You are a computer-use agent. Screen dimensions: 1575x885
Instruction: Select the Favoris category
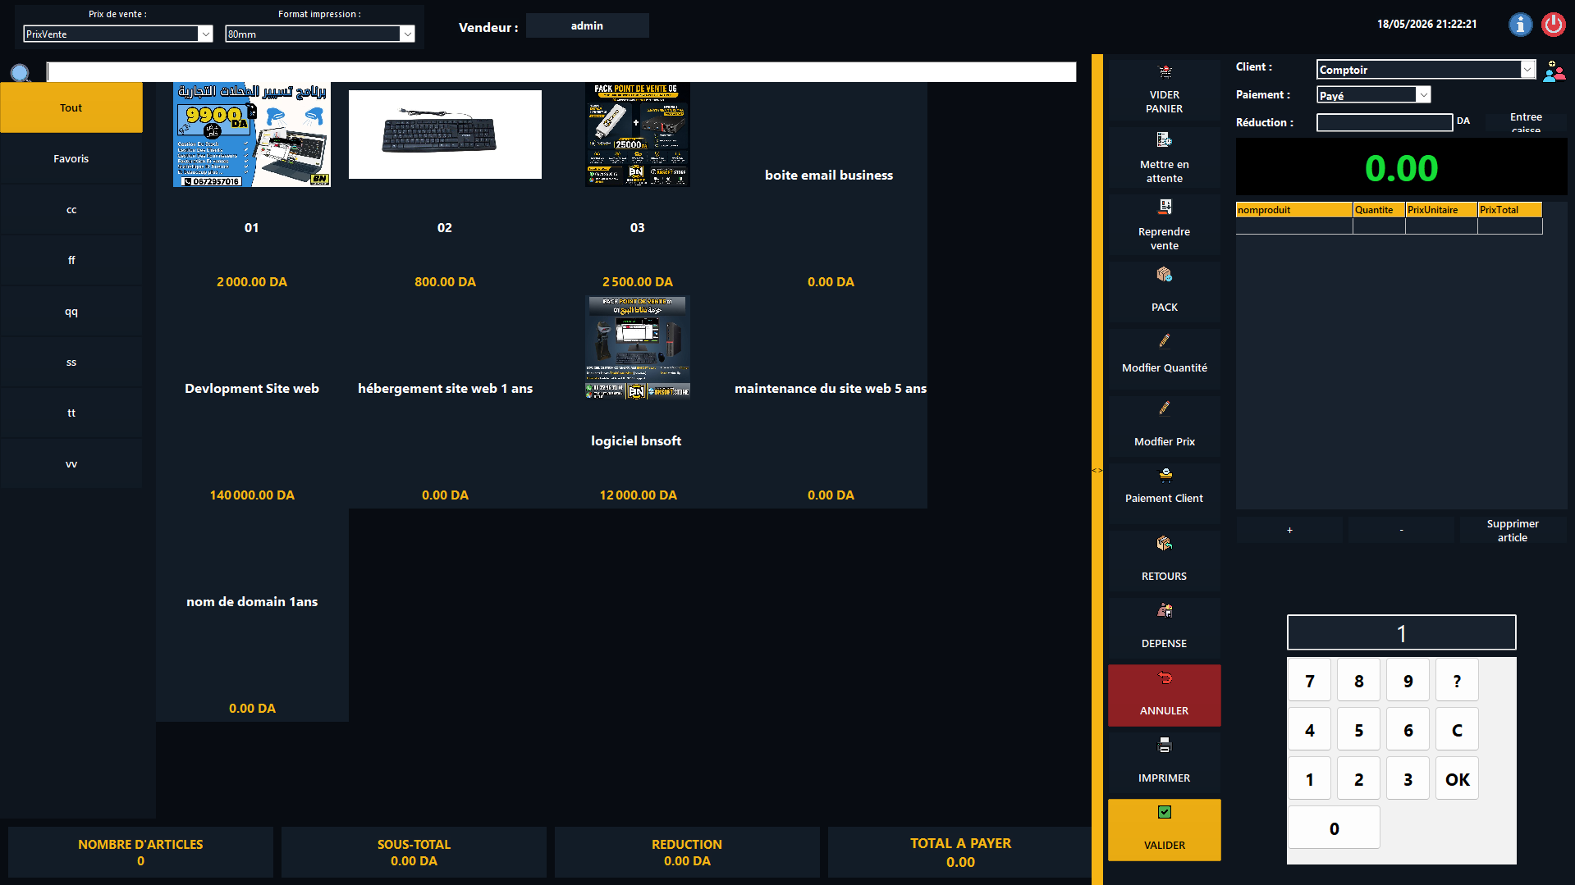(71, 158)
